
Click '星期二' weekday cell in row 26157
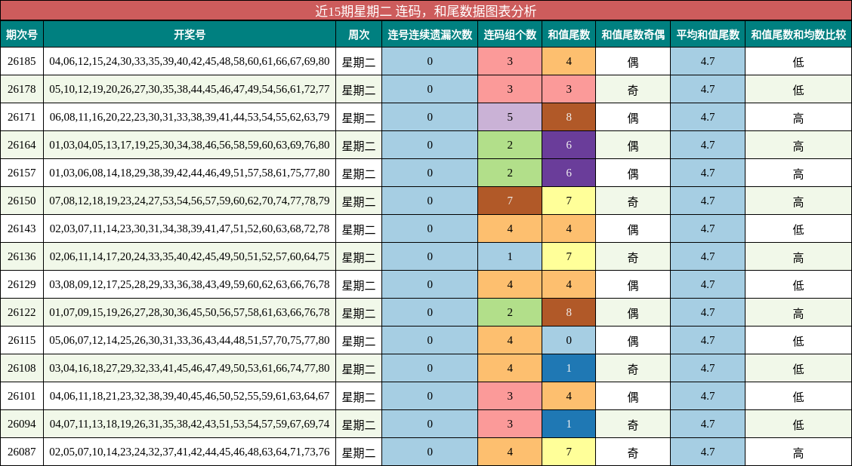point(359,173)
